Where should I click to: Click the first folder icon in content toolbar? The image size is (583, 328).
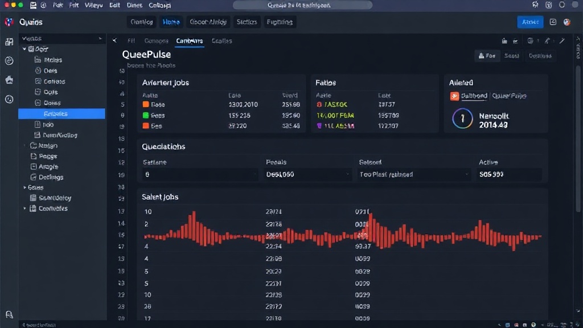[x=504, y=41]
